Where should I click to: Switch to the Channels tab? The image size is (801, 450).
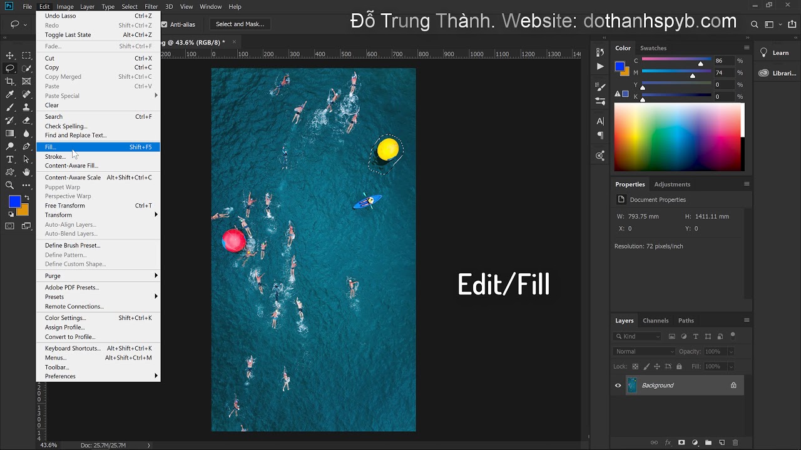(x=655, y=321)
